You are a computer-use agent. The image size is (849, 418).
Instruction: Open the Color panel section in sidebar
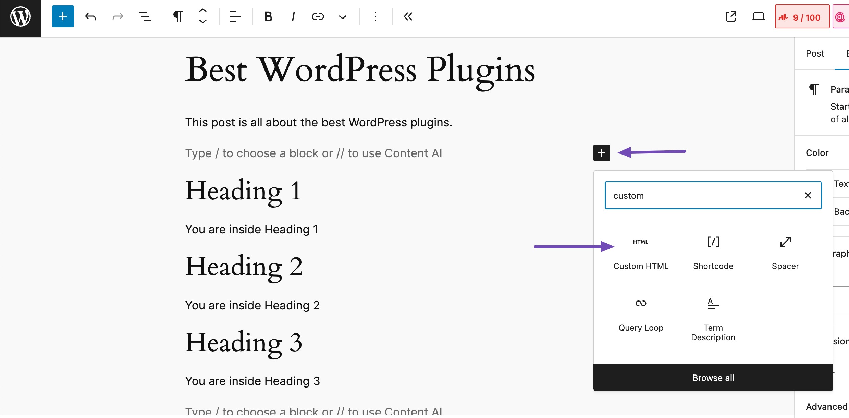coord(817,153)
